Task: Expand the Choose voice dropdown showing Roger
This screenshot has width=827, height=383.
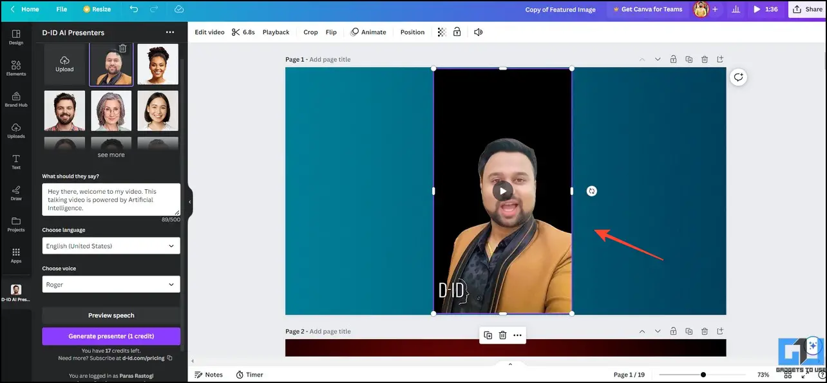Action: pyautogui.click(x=111, y=285)
